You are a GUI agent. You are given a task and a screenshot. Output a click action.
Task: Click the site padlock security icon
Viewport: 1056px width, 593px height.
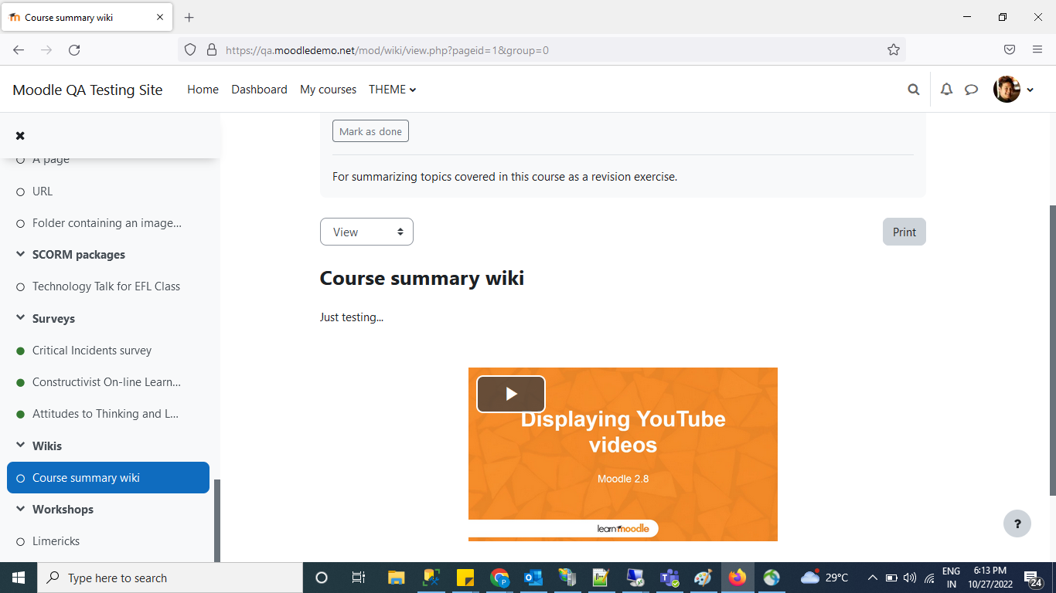211,49
